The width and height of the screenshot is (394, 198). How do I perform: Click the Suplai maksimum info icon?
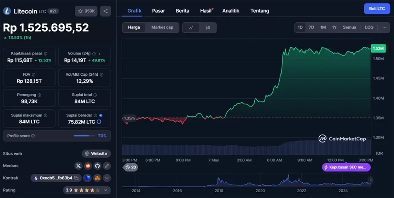point(45,115)
